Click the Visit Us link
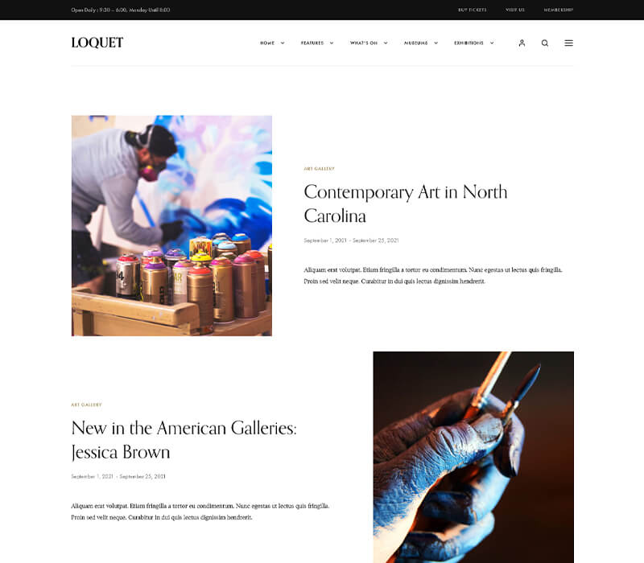The image size is (644, 563). click(x=515, y=10)
